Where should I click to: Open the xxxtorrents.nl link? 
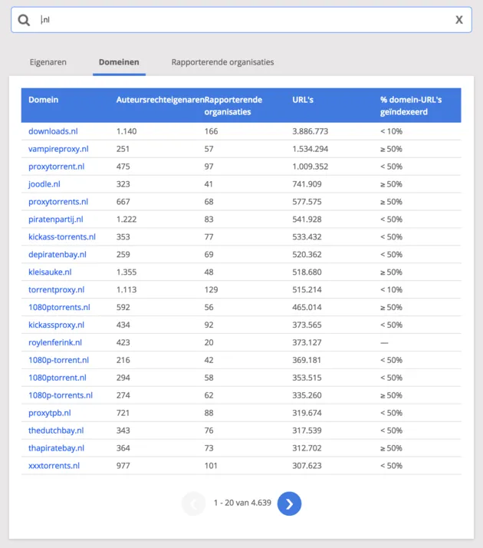[x=54, y=466]
